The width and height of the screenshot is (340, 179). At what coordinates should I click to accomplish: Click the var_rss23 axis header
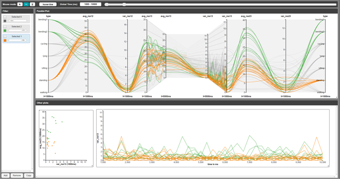[x=286, y=16]
